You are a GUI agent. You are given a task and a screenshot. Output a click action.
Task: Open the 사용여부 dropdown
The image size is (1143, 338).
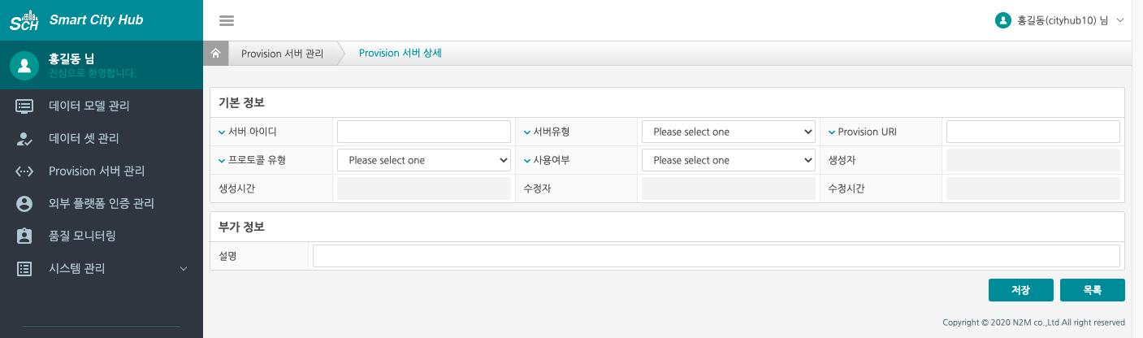pos(728,160)
